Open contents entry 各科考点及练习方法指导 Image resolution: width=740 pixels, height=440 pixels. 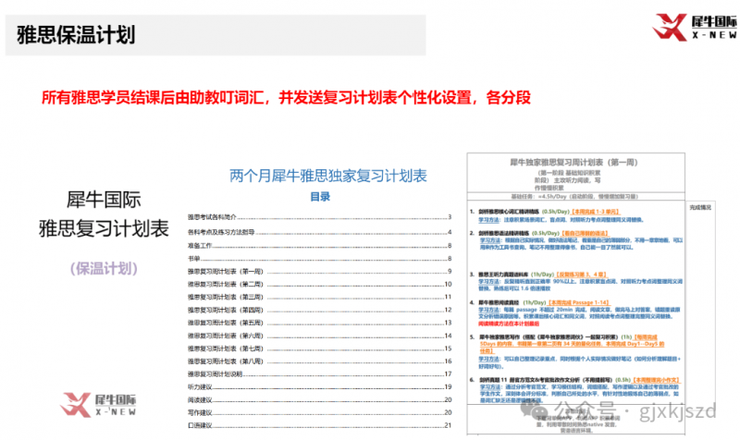[x=319, y=232]
